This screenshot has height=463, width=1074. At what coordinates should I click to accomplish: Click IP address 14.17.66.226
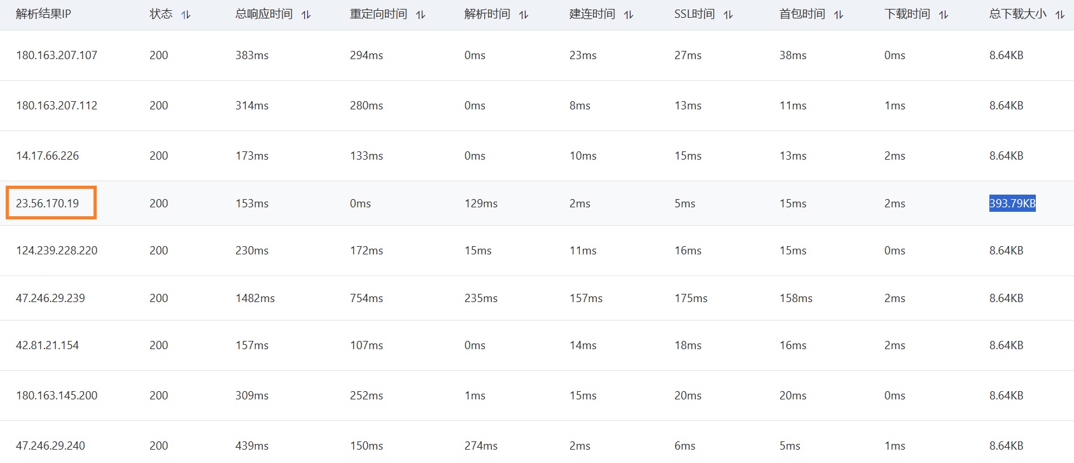point(48,156)
